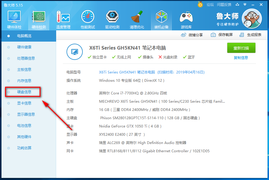Click the bullet beside 硬件健康

(x=8, y=47)
